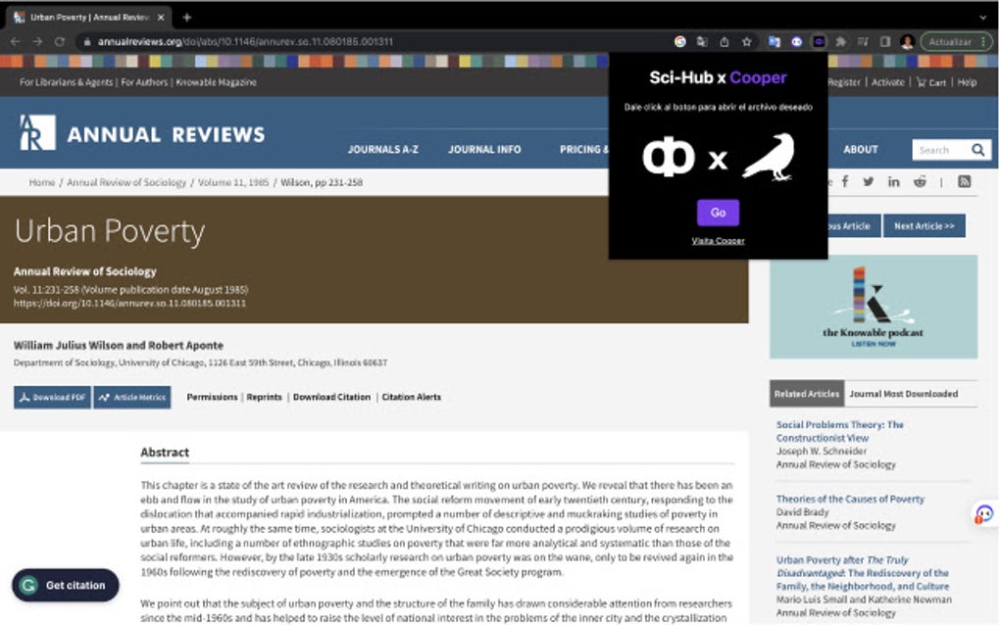This screenshot has height=625, width=1000.
Task: Click the Knowable podcast banner
Action: tap(874, 307)
